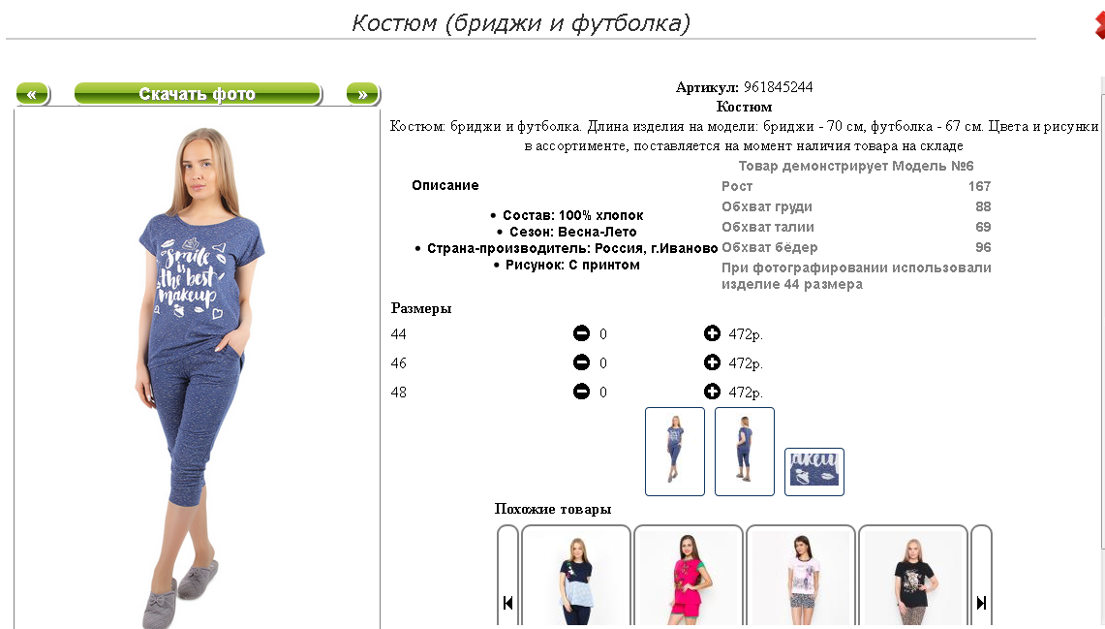Open print close-up fabric thumbnail

point(814,472)
